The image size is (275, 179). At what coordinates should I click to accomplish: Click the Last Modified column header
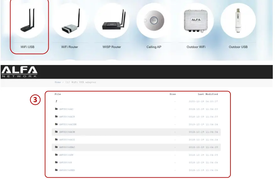(x=208, y=94)
